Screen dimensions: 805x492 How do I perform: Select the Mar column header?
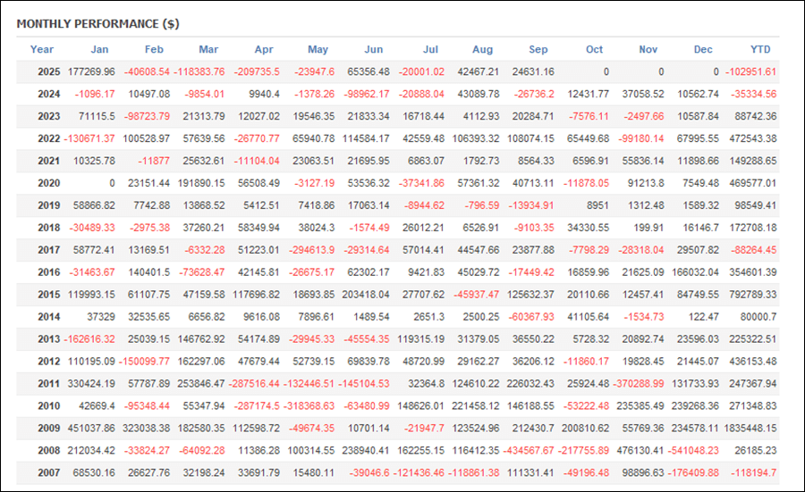208,50
